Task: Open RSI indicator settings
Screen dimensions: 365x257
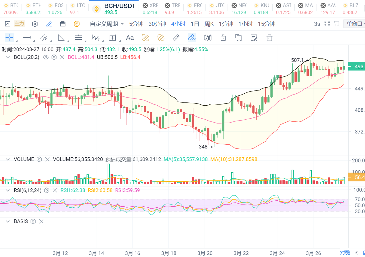Action: click(x=47, y=190)
